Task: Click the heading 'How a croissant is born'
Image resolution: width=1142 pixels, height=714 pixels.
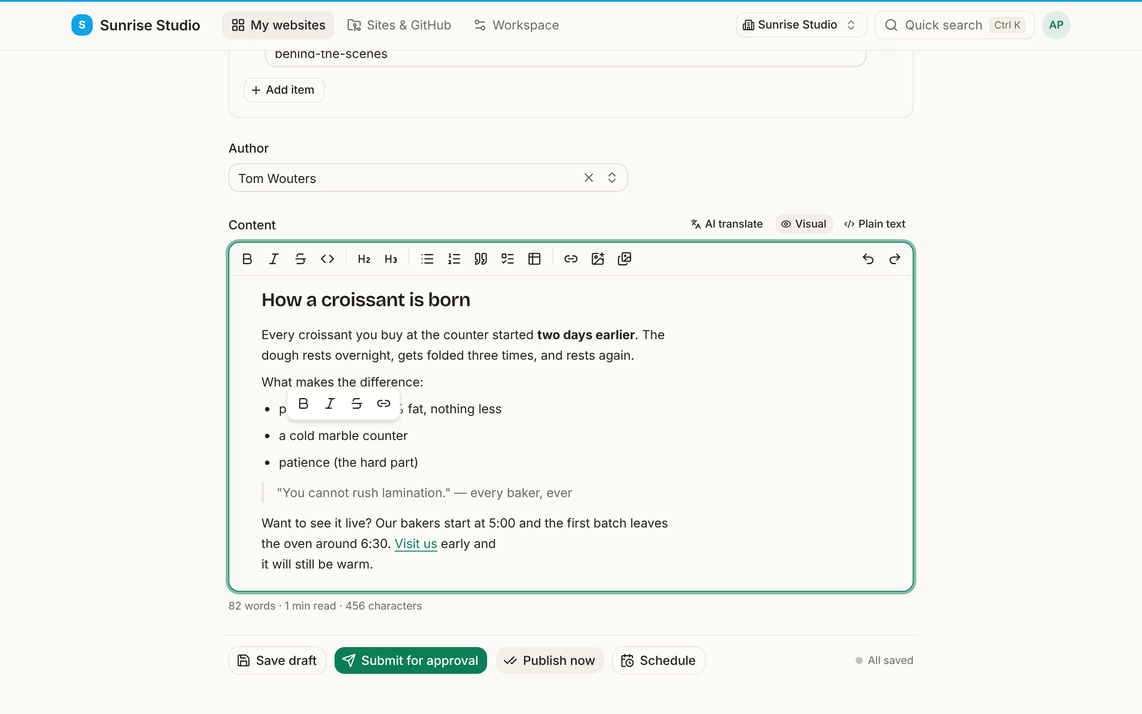Action: pyautogui.click(x=366, y=300)
